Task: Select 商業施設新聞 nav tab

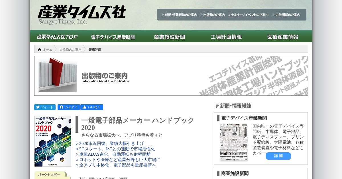Action: pyautogui.click(x=170, y=37)
